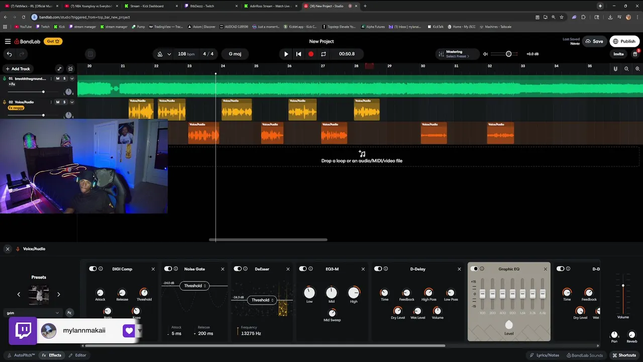Viewport: 643px width, 362px height.
Task: Toggle the D-Delay effect power switch
Action: point(378,269)
